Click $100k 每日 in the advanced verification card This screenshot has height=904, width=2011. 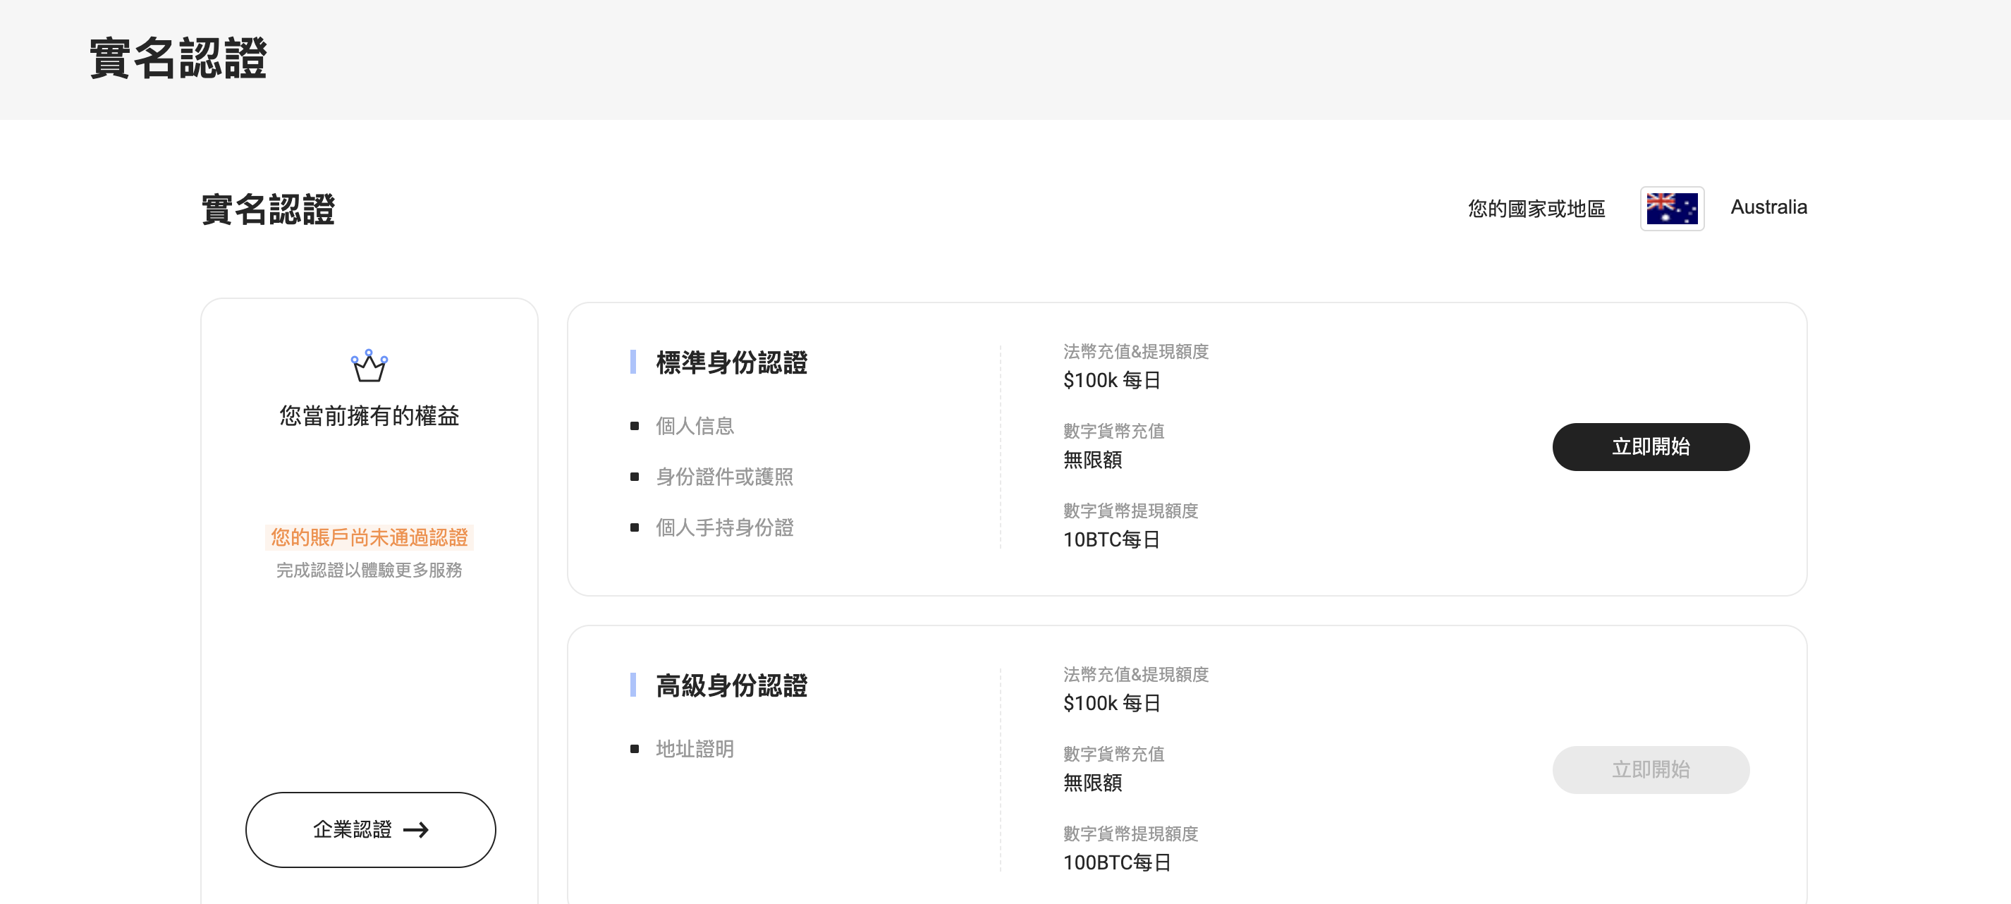point(1111,703)
